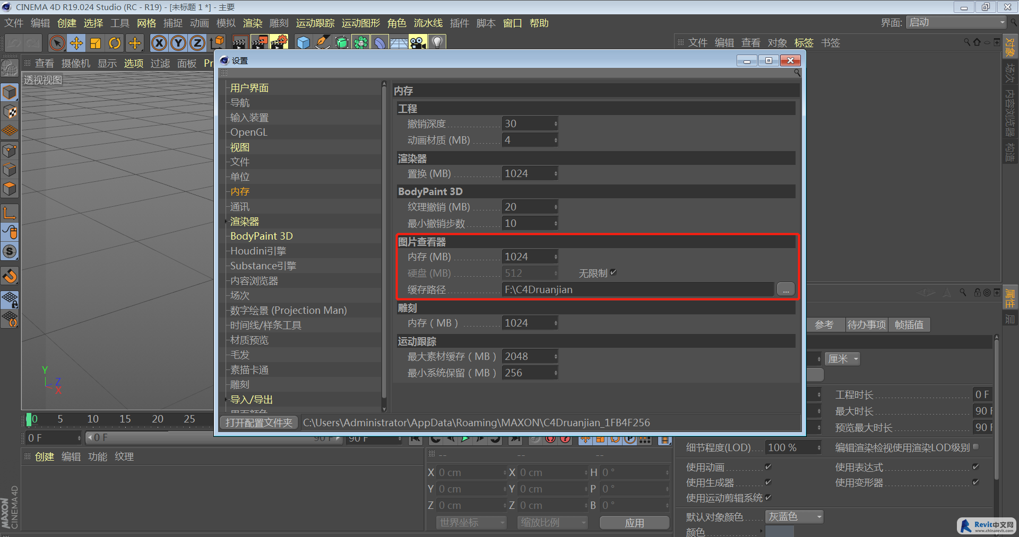This screenshot has width=1019, height=537.
Task: Click the 内存 (MB) picture viewer field
Action: pyautogui.click(x=530, y=257)
